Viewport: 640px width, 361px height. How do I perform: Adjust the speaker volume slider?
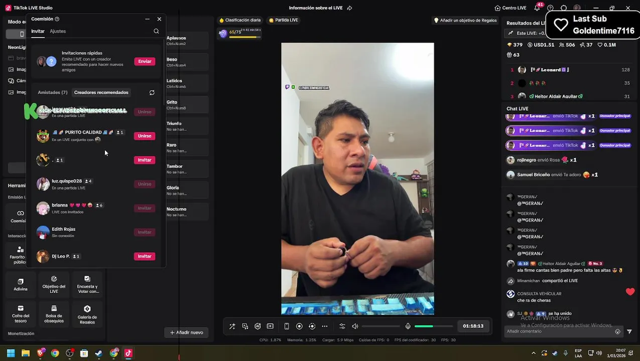pyautogui.click(x=380, y=326)
